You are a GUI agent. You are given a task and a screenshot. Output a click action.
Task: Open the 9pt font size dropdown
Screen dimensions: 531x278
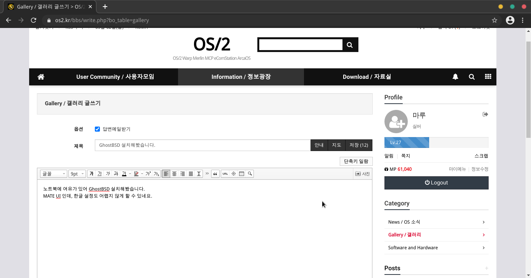(x=77, y=174)
